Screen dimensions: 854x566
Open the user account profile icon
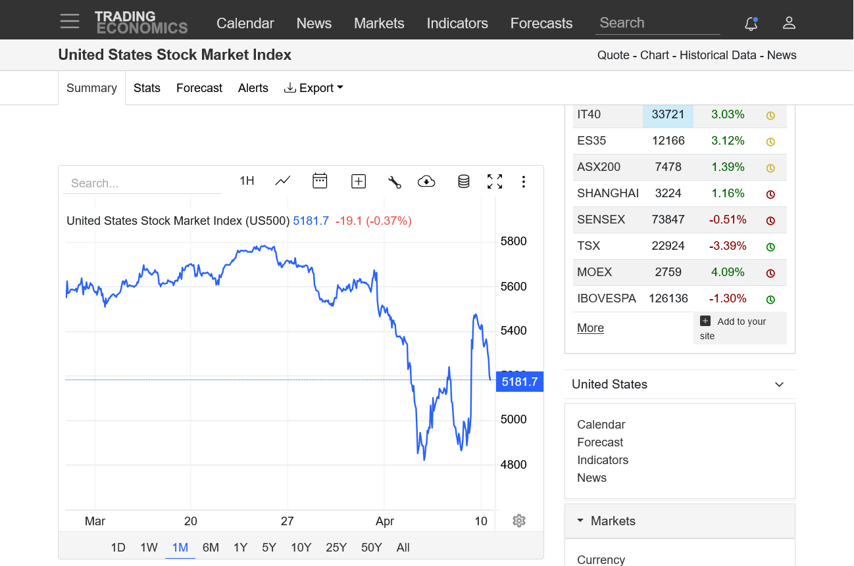789,23
